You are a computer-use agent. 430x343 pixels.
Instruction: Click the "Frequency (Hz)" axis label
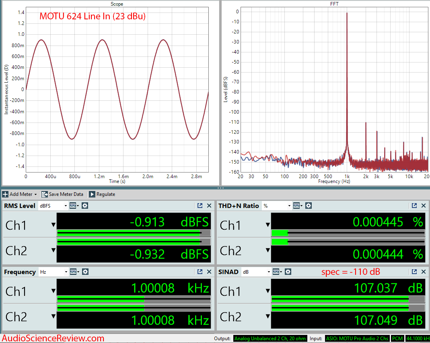coord(334,181)
